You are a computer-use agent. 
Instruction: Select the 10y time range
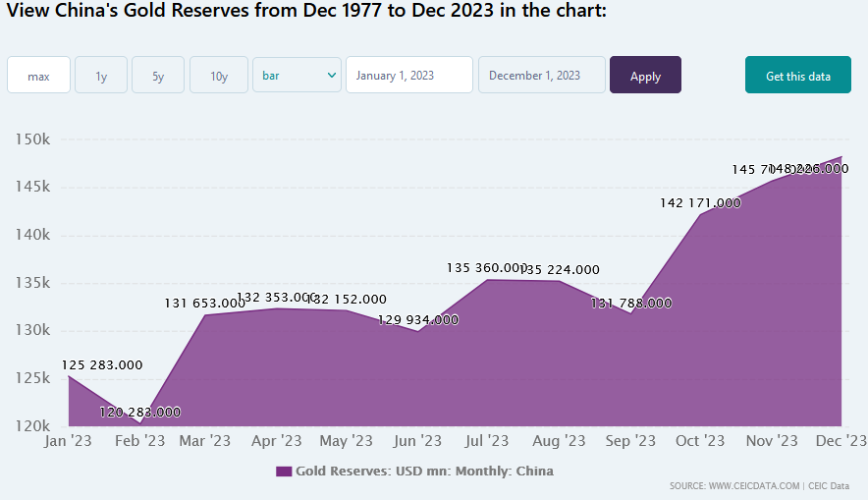[x=219, y=76]
